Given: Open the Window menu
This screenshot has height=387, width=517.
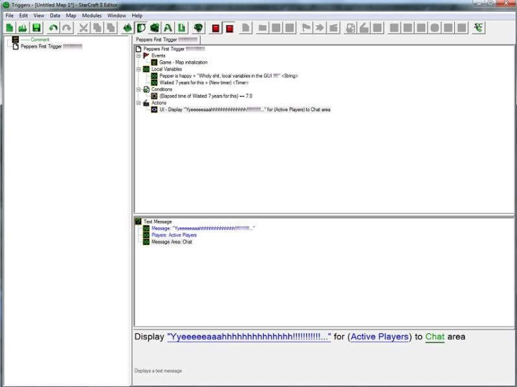Looking at the screenshot, I should (116, 16).
